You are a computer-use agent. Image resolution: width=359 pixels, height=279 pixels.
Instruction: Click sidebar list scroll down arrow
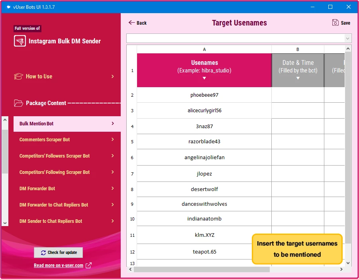coord(5,223)
